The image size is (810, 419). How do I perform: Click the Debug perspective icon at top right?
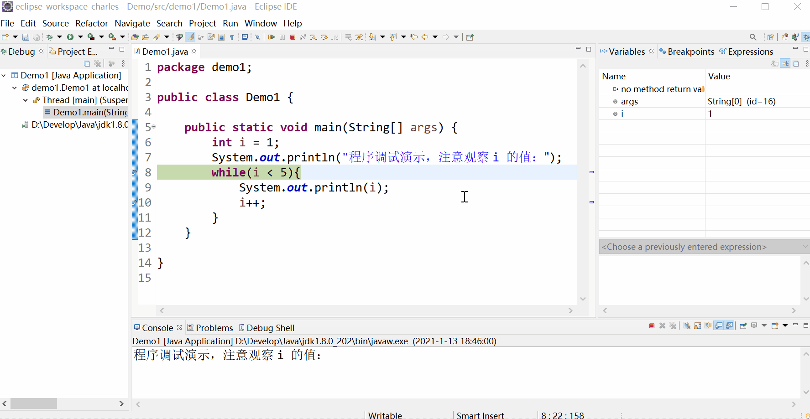pos(806,37)
